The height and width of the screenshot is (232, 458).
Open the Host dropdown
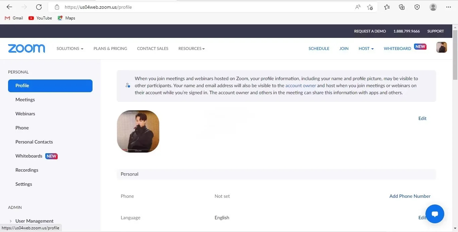[x=366, y=49]
